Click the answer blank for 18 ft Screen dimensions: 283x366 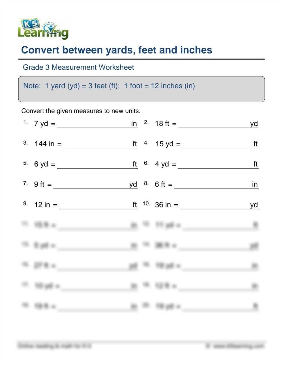click(214, 124)
